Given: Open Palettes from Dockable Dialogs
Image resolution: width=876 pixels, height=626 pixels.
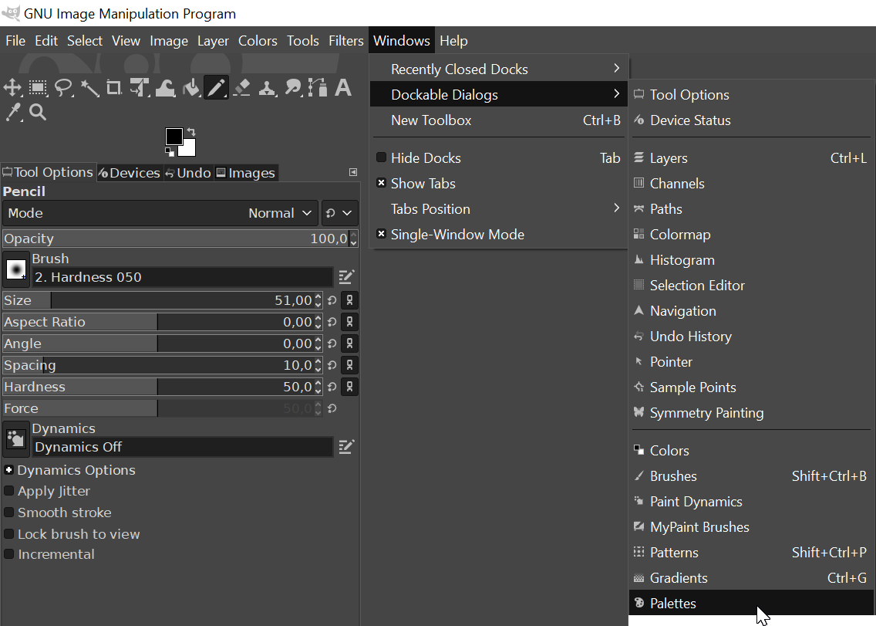Looking at the screenshot, I should (672, 604).
